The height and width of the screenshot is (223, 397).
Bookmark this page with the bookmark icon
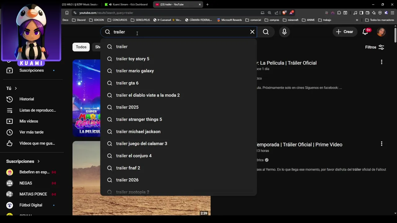tap(67, 13)
